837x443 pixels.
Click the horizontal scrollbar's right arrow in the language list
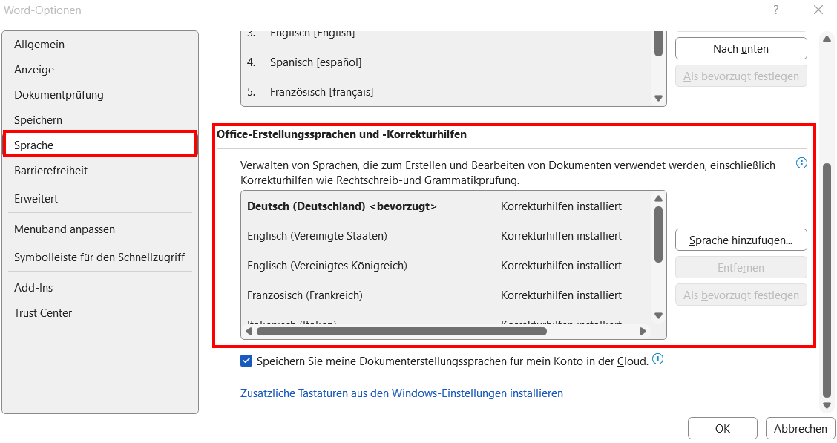[x=643, y=331]
